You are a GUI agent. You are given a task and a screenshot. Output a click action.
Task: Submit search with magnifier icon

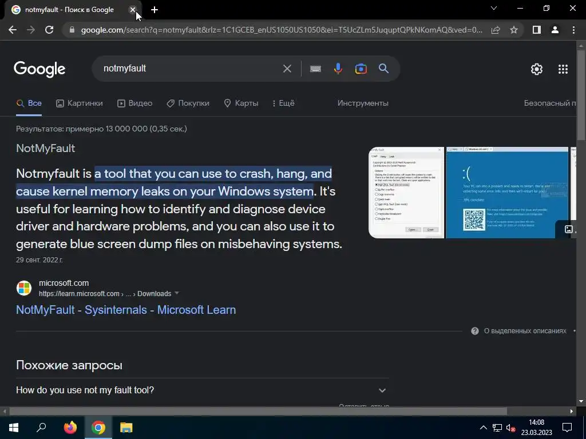[383, 69]
